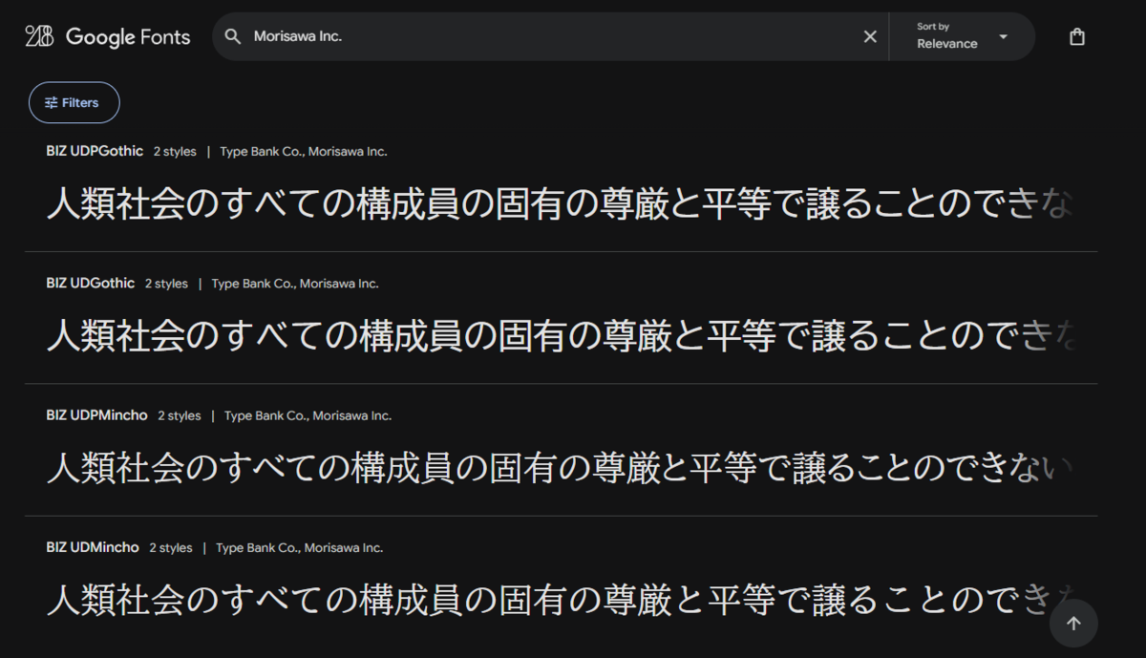Clear the search query with X icon
The width and height of the screenshot is (1146, 658).
coord(870,36)
